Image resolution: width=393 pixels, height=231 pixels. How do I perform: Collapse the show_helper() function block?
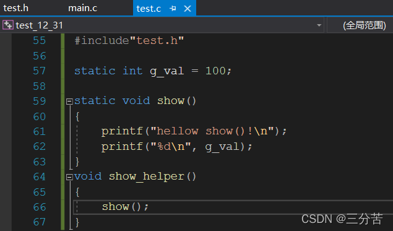[x=69, y=177]
